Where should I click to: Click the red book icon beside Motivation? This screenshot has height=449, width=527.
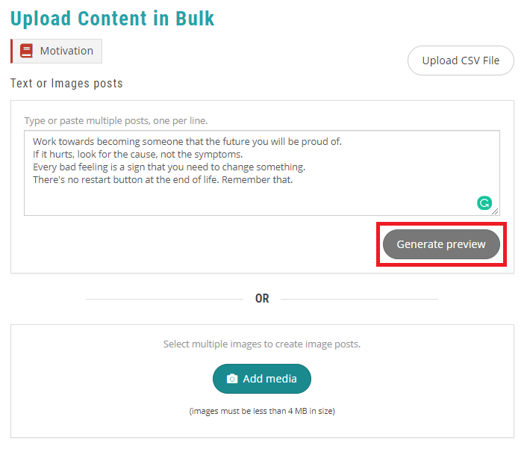27,52
